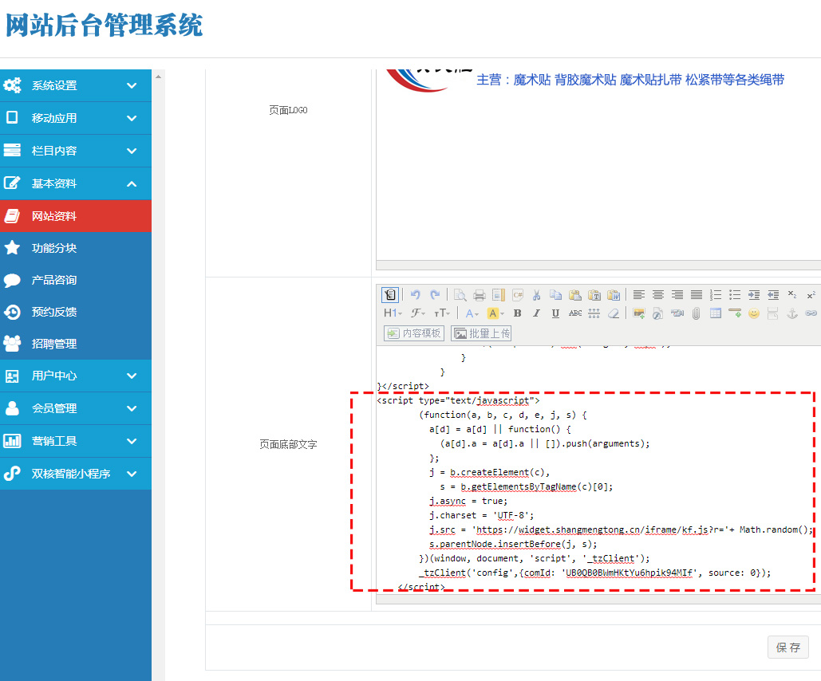Apply superscript formatting
Viewport: 821px width, 681px height.
pyautogui.click(x=811, y=295)
